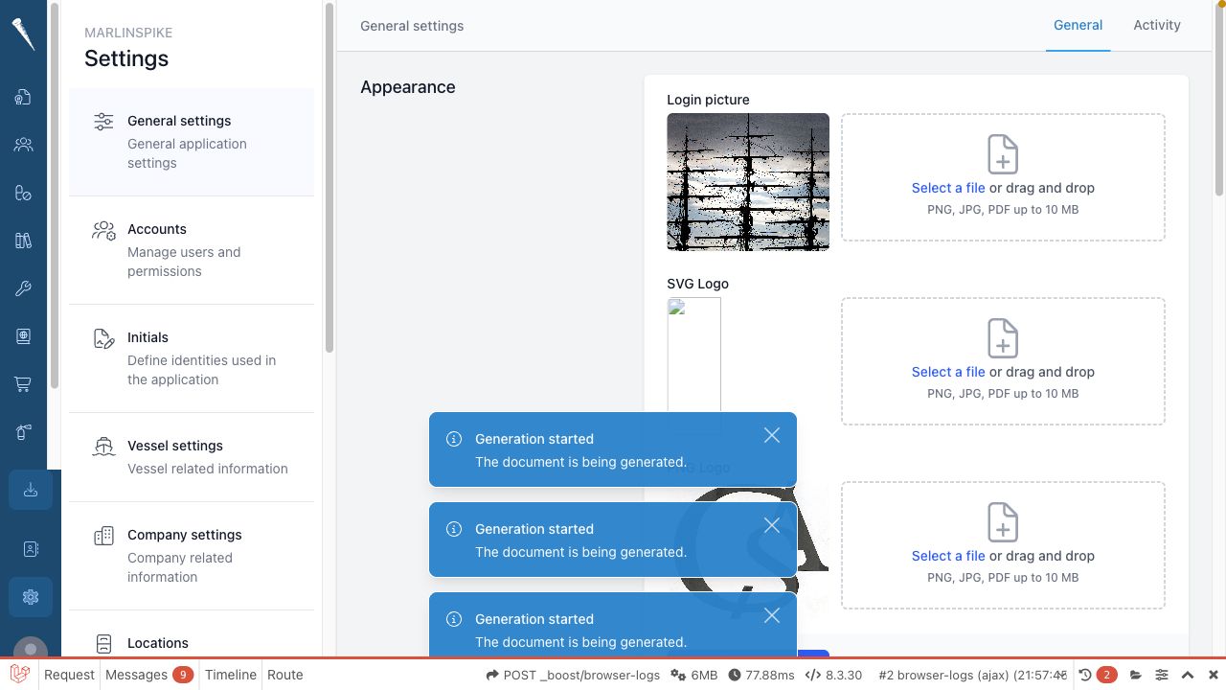Click the Marlinspike logo icon
Screen dimensions: 1226x690
pyautogui.click(x=23, y=34)
